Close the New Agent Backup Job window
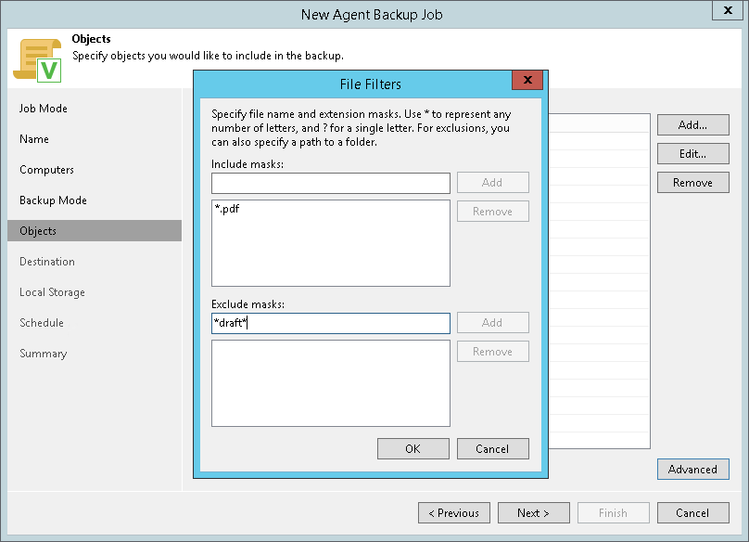This screenshot has width=749, height=542. pyautogui.click(x=724, y=11)
